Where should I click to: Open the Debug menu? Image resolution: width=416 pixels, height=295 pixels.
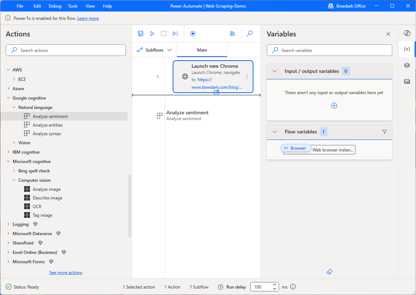(55, 6)
